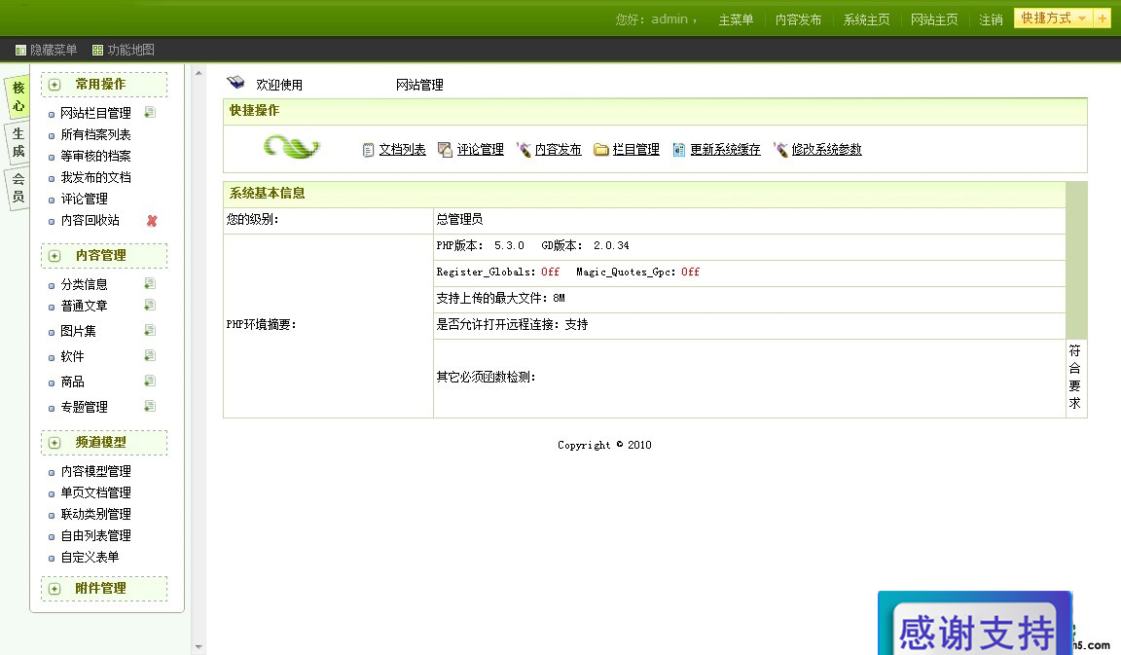Go to 系统主页 in top bar
Image resolution: width=1121 pixels, height=655 pixels.
pos(866,19)
